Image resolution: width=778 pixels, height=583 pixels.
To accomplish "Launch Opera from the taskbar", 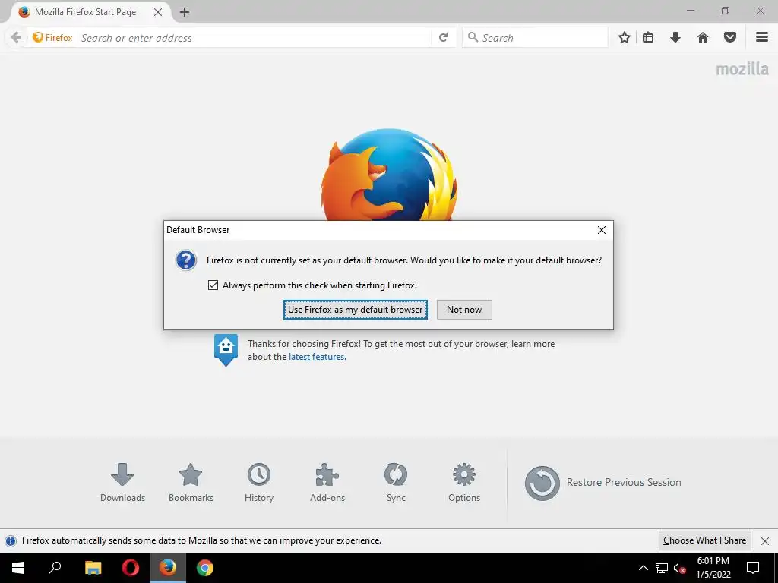I will pos(131,568).
